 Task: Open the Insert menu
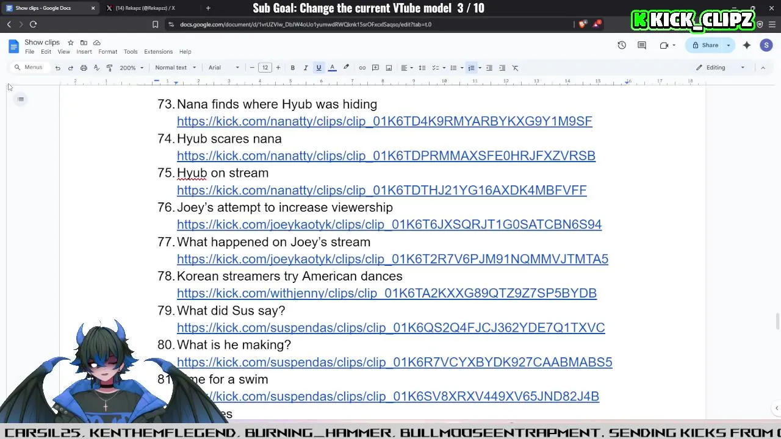tap(84, 52)
